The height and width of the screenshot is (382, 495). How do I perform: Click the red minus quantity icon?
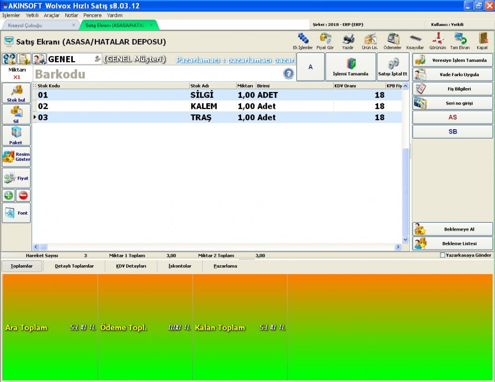(x=23, y=195)
